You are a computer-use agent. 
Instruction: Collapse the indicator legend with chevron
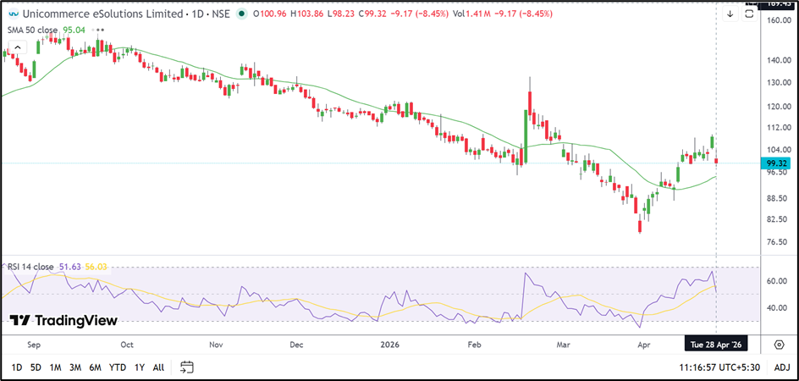point(15,46)
